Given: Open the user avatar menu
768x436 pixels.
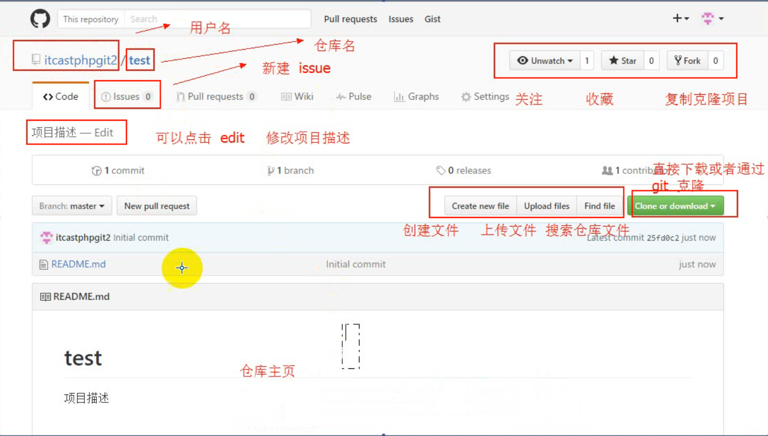Looking at the screenshot, I should pos(712,19).
